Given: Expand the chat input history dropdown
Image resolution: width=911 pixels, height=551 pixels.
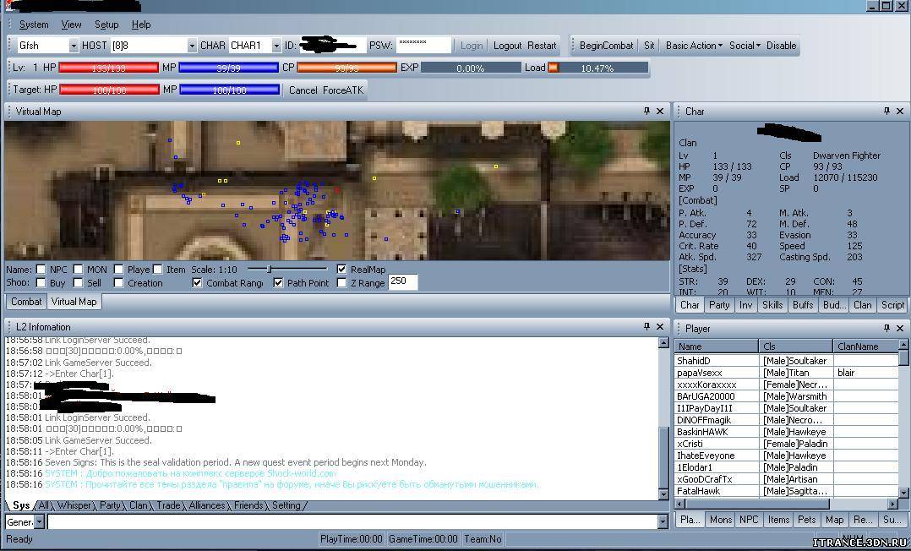Looking at the screenshot, I should point(663,522).
